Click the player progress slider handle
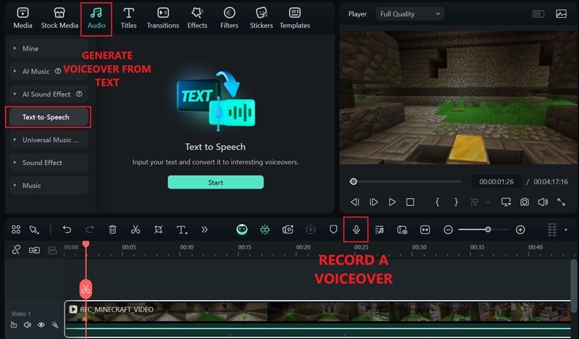 (x=353, y=181)
